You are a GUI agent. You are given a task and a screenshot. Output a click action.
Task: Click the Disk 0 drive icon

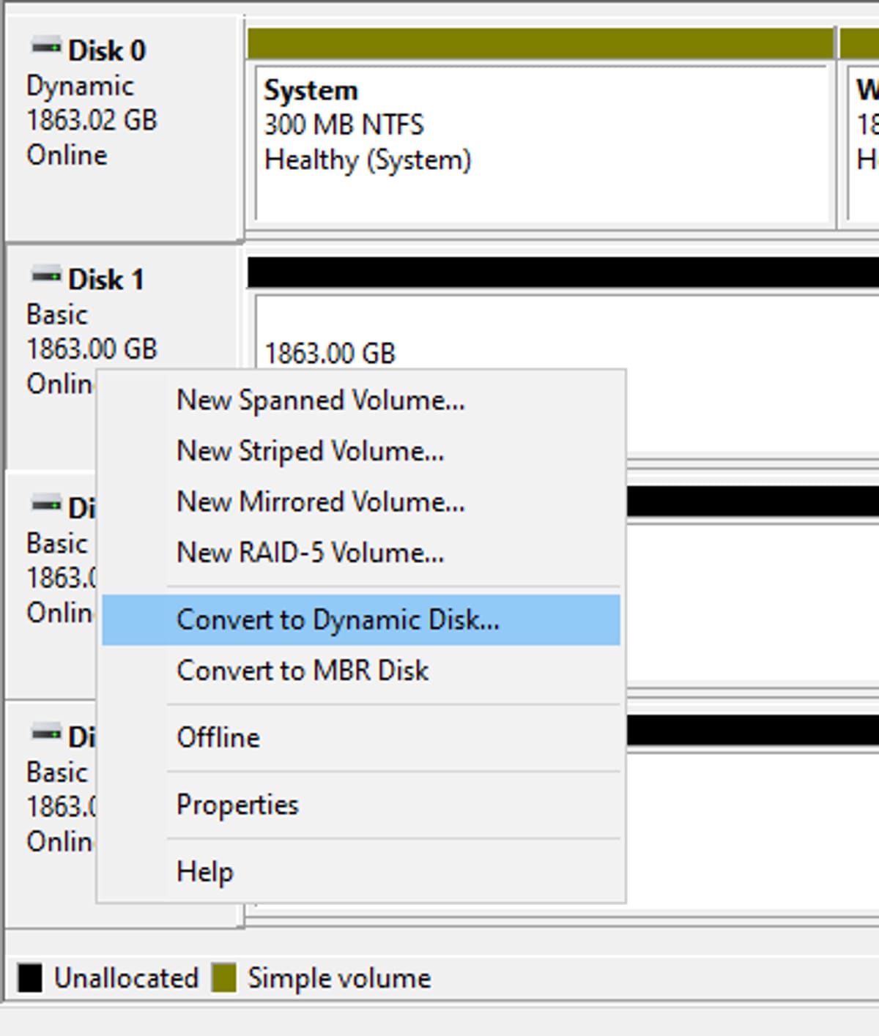tap(45, 48)
